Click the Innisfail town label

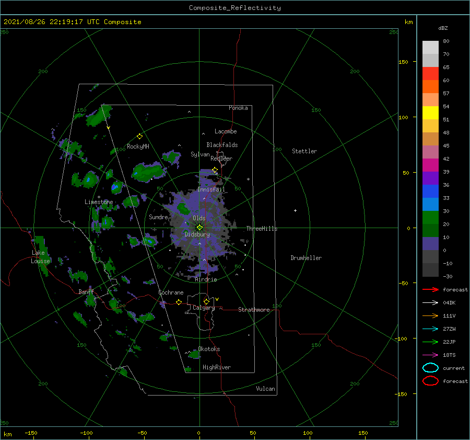[x=211, y=189]
